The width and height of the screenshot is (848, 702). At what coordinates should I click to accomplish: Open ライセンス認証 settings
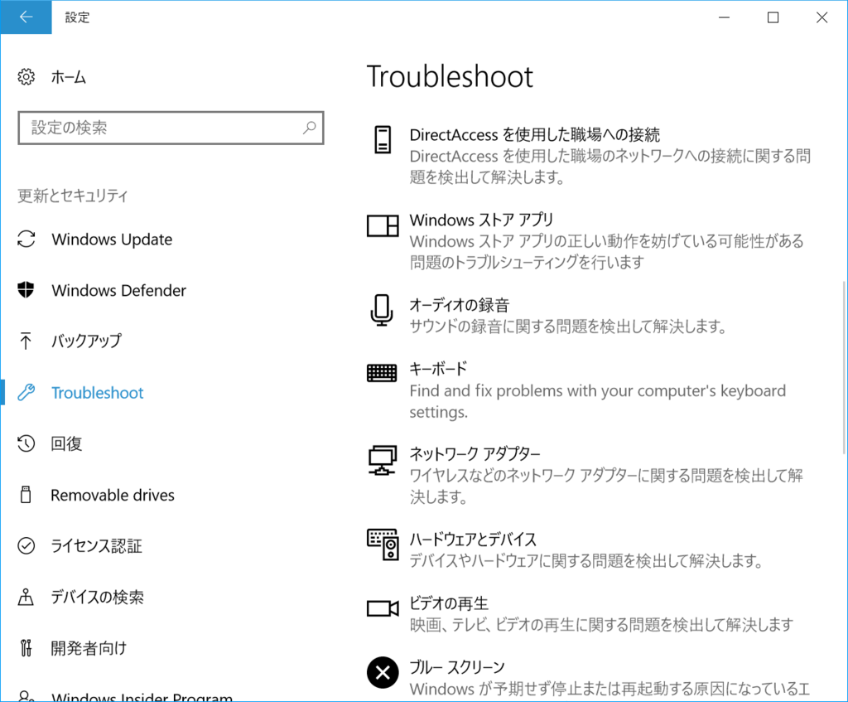coord(96,546)
